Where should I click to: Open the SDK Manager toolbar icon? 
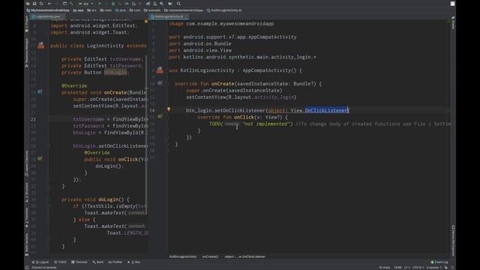pos(162,4)
